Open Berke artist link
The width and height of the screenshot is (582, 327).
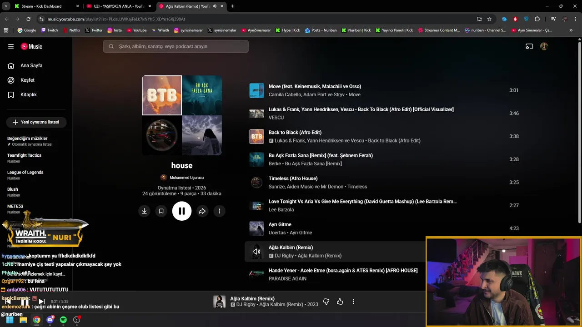click(x=275, y=163)
